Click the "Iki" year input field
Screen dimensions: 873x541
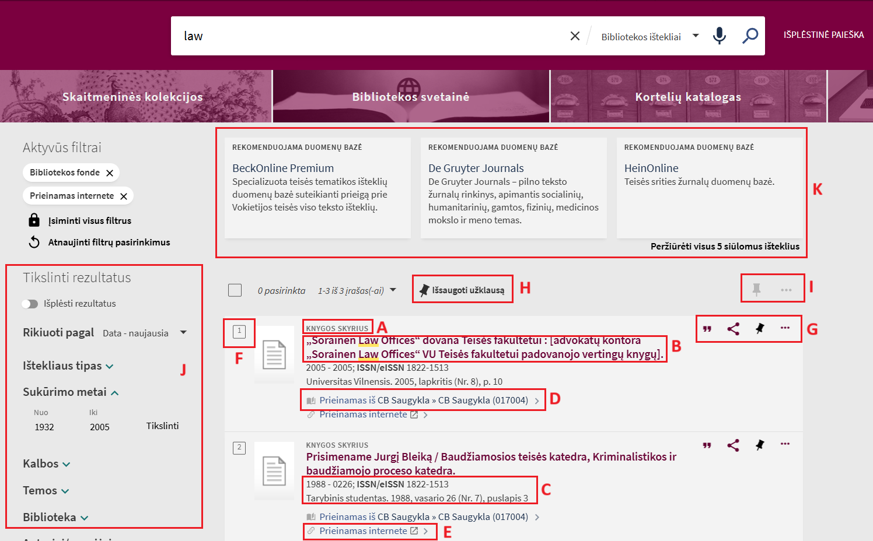tap(100, 426)
